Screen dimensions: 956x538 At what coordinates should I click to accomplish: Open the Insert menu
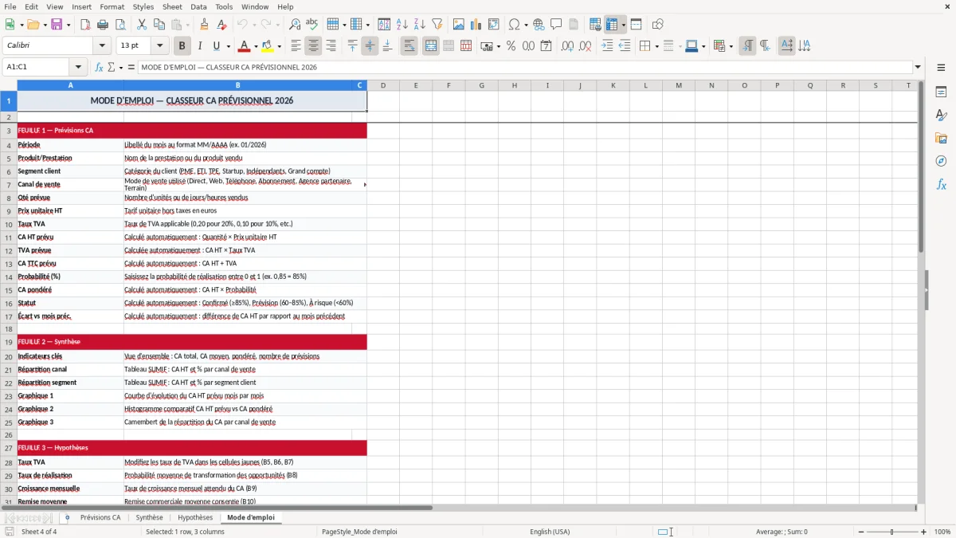click(82, 6)
